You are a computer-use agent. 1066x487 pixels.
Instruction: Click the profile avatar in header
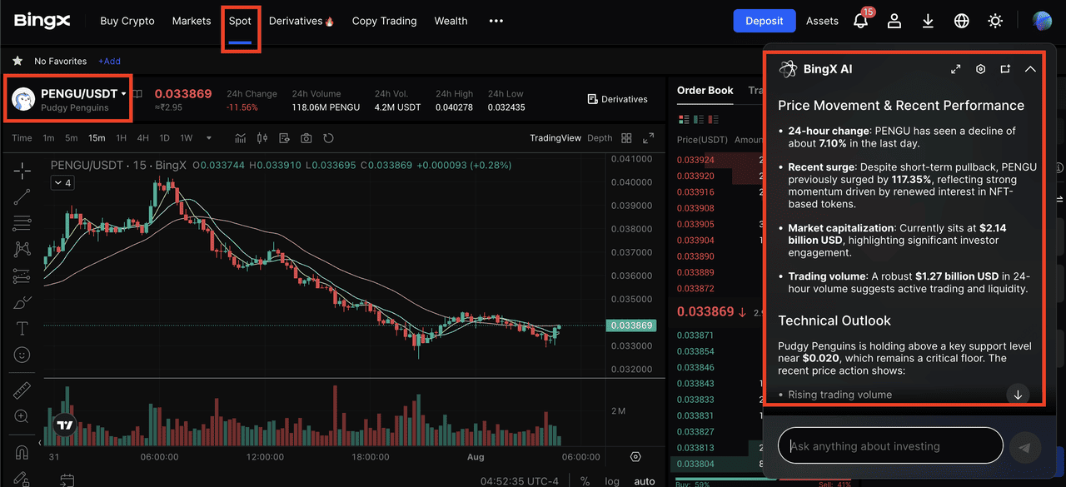click(1042, 21)
